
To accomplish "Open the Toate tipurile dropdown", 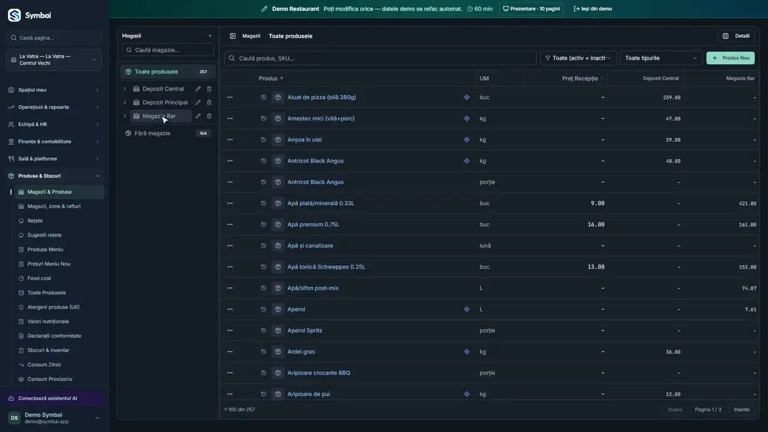I will (x=661, y=58).
